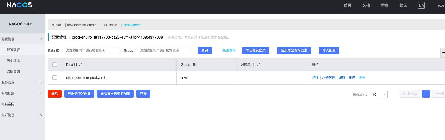
Task: Sort by 归属应用 column
Action: [259, 65]
